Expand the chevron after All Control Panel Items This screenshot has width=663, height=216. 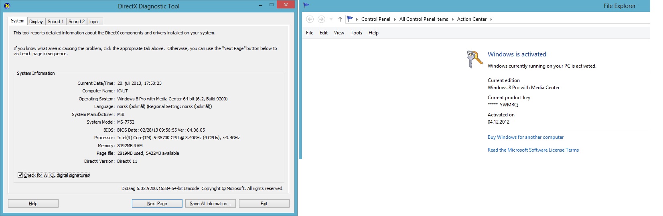(452, 19)
